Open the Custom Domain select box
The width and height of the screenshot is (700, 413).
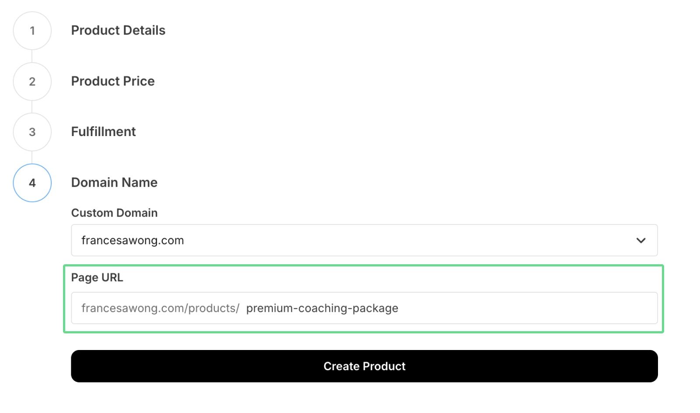pos(364,240)
